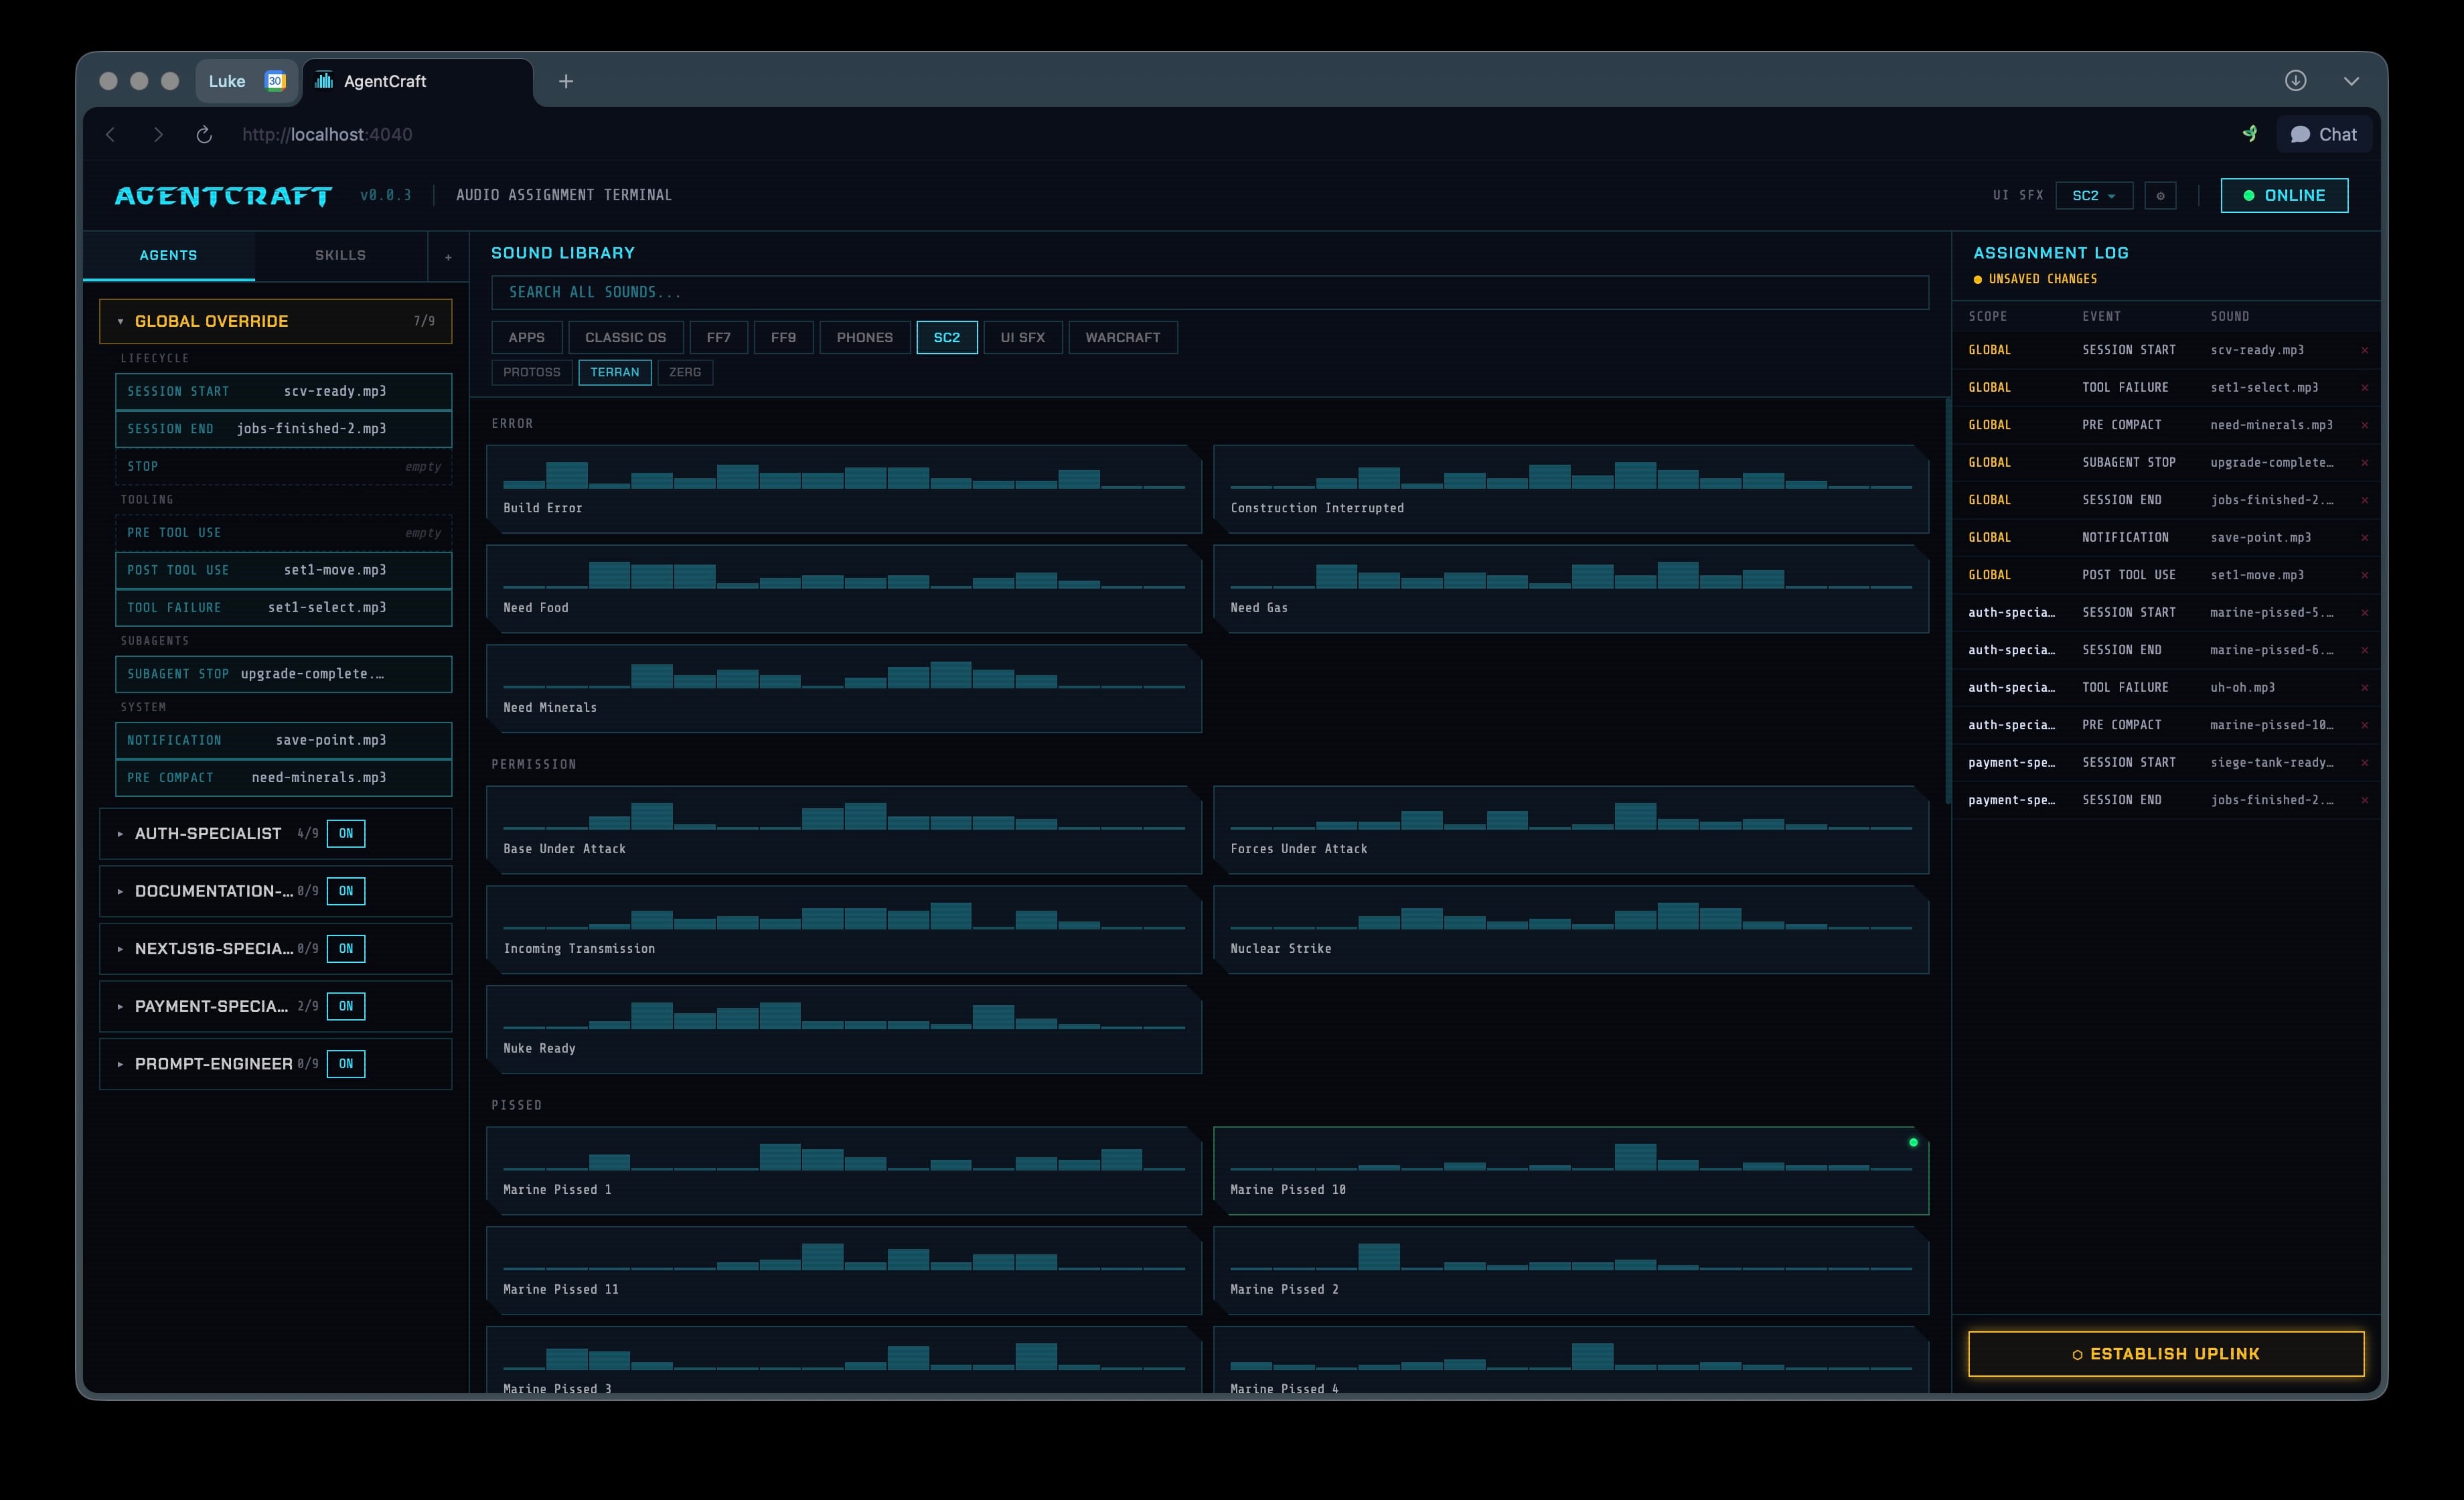Switch to the PROTOSS subcategory
Viewport: 2464px width, 1500px height.
click(532, 373)
